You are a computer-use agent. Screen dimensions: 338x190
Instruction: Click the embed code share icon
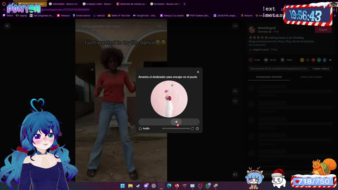click(x=308, y=60)
